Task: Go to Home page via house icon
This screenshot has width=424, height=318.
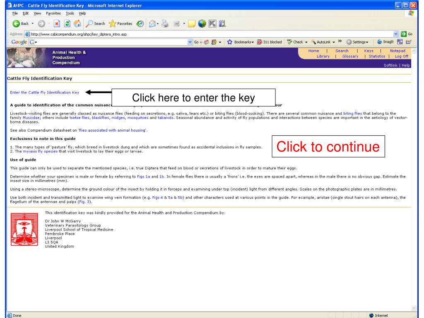Action: pos(77,24)
